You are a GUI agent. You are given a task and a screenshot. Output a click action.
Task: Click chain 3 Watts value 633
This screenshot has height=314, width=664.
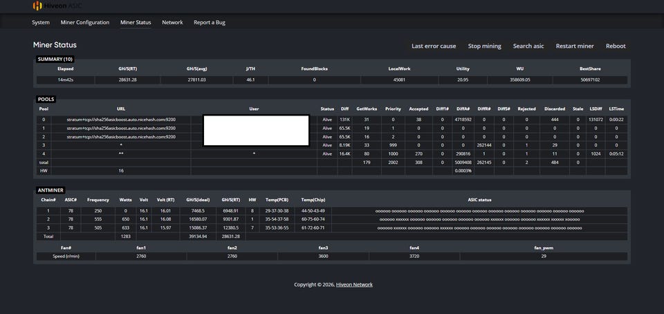pos(126,228)
